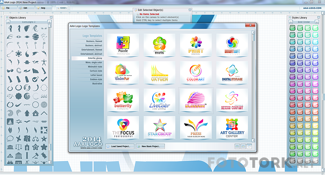325x175 pixels.
Task: Choose the PRINT express logo template
Action: [x=196, y=45]
